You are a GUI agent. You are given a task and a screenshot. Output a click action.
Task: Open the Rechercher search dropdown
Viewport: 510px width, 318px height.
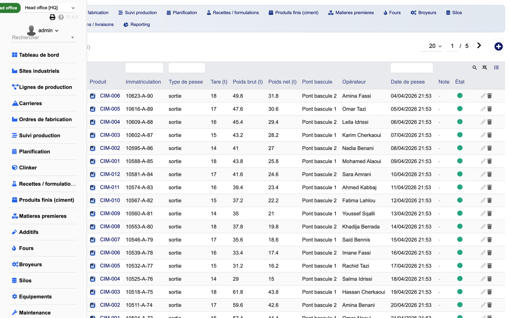pos(43,37)
